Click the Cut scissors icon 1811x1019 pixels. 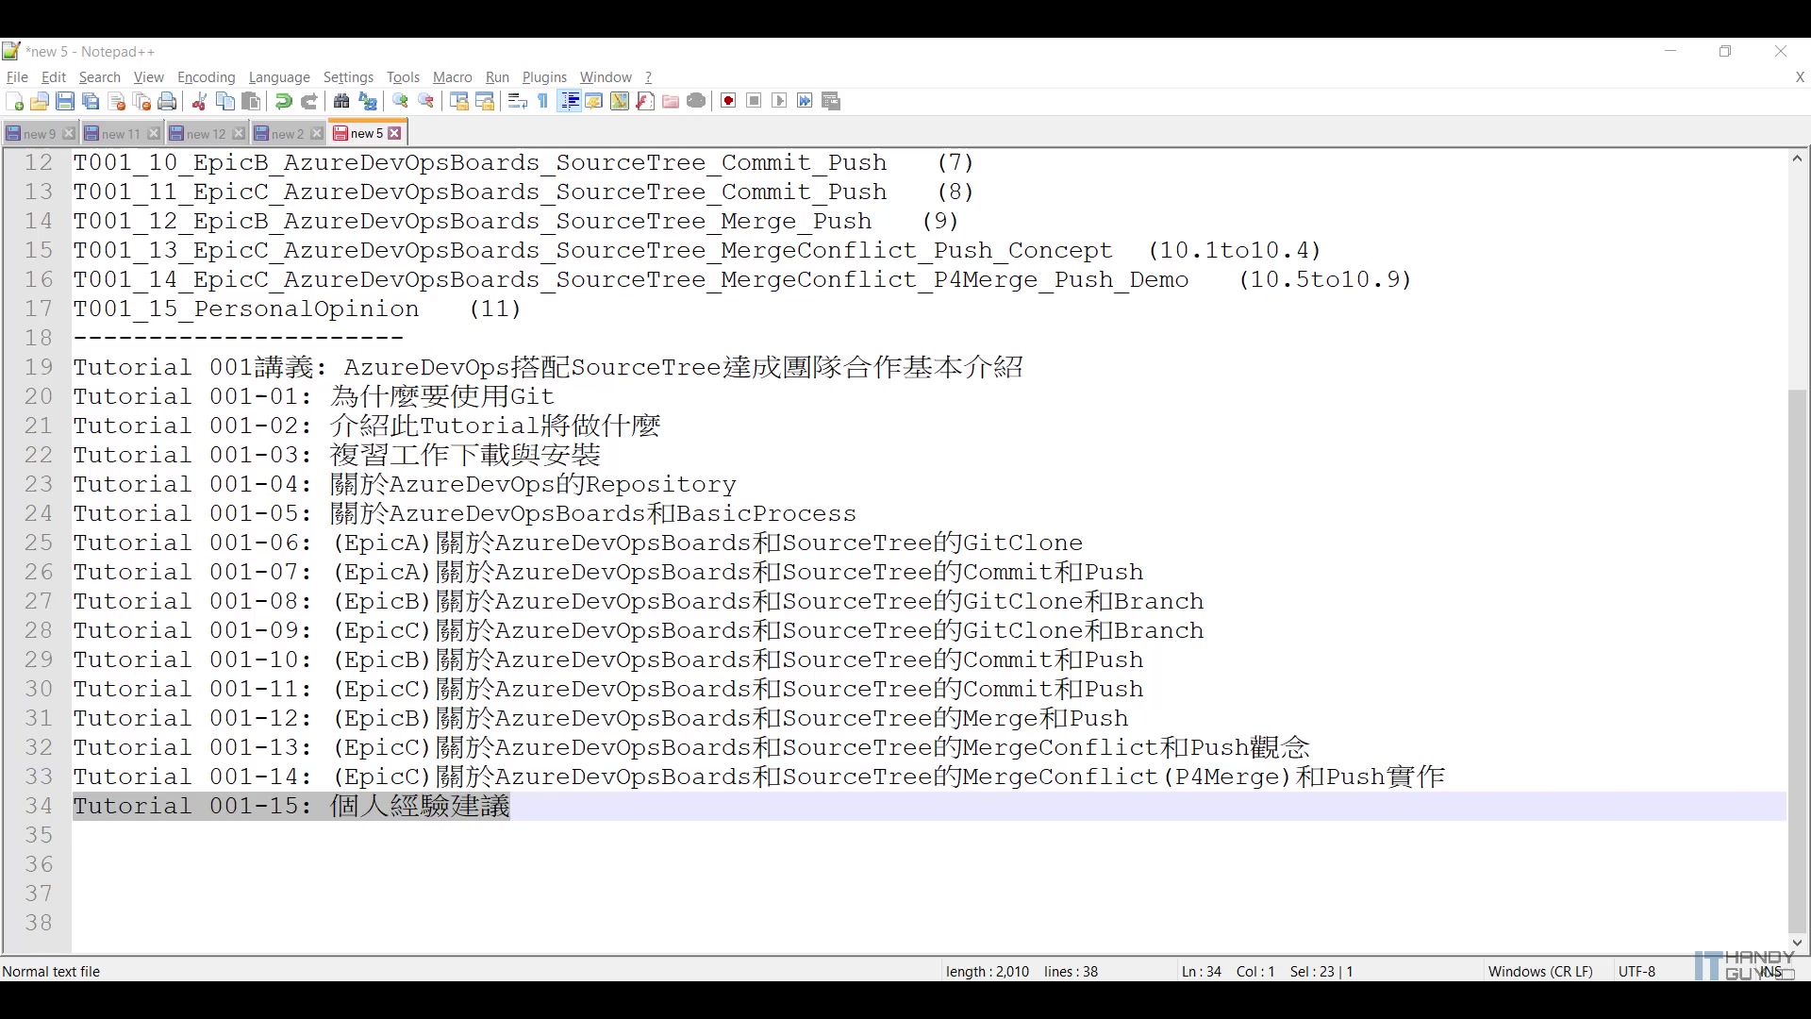point(199,102)
